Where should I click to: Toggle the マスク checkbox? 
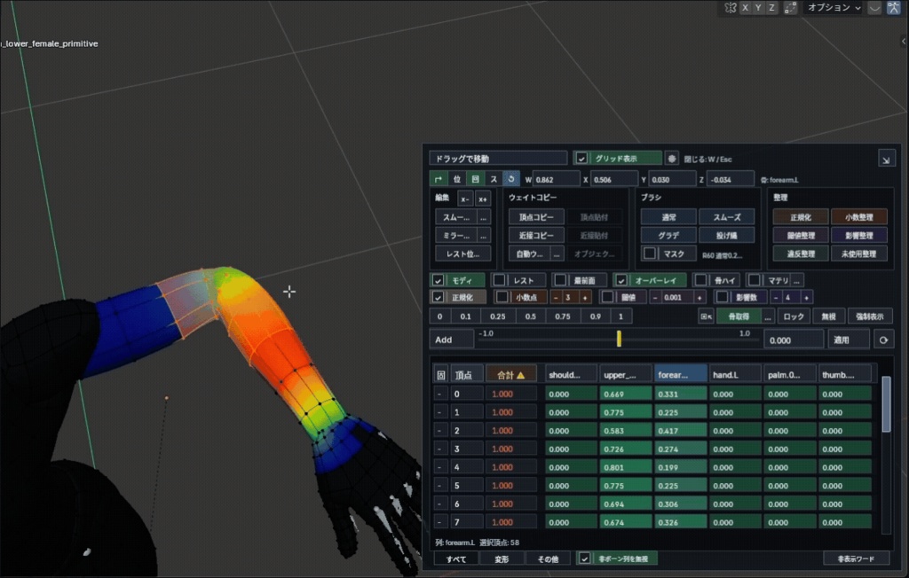point(650,254)
